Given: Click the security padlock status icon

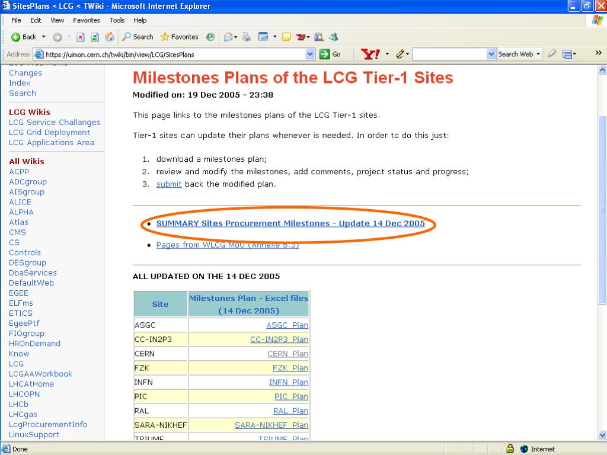Looking at the screenshot, I should tap(510, 448).
